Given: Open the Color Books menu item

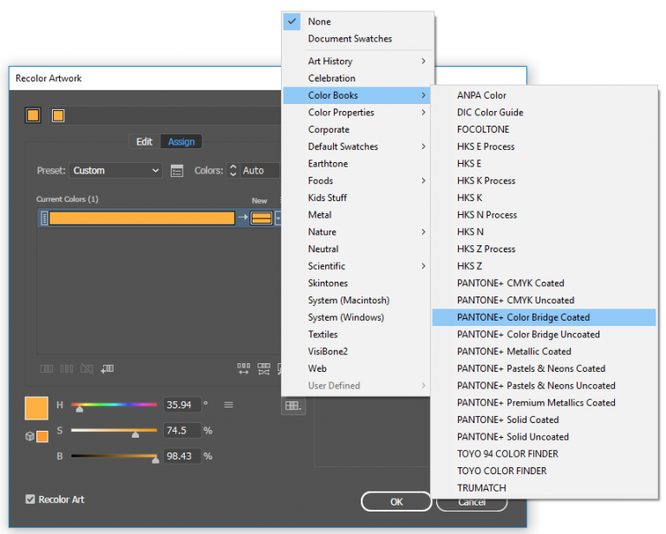Looking at the screenshot, I should 358,95.
